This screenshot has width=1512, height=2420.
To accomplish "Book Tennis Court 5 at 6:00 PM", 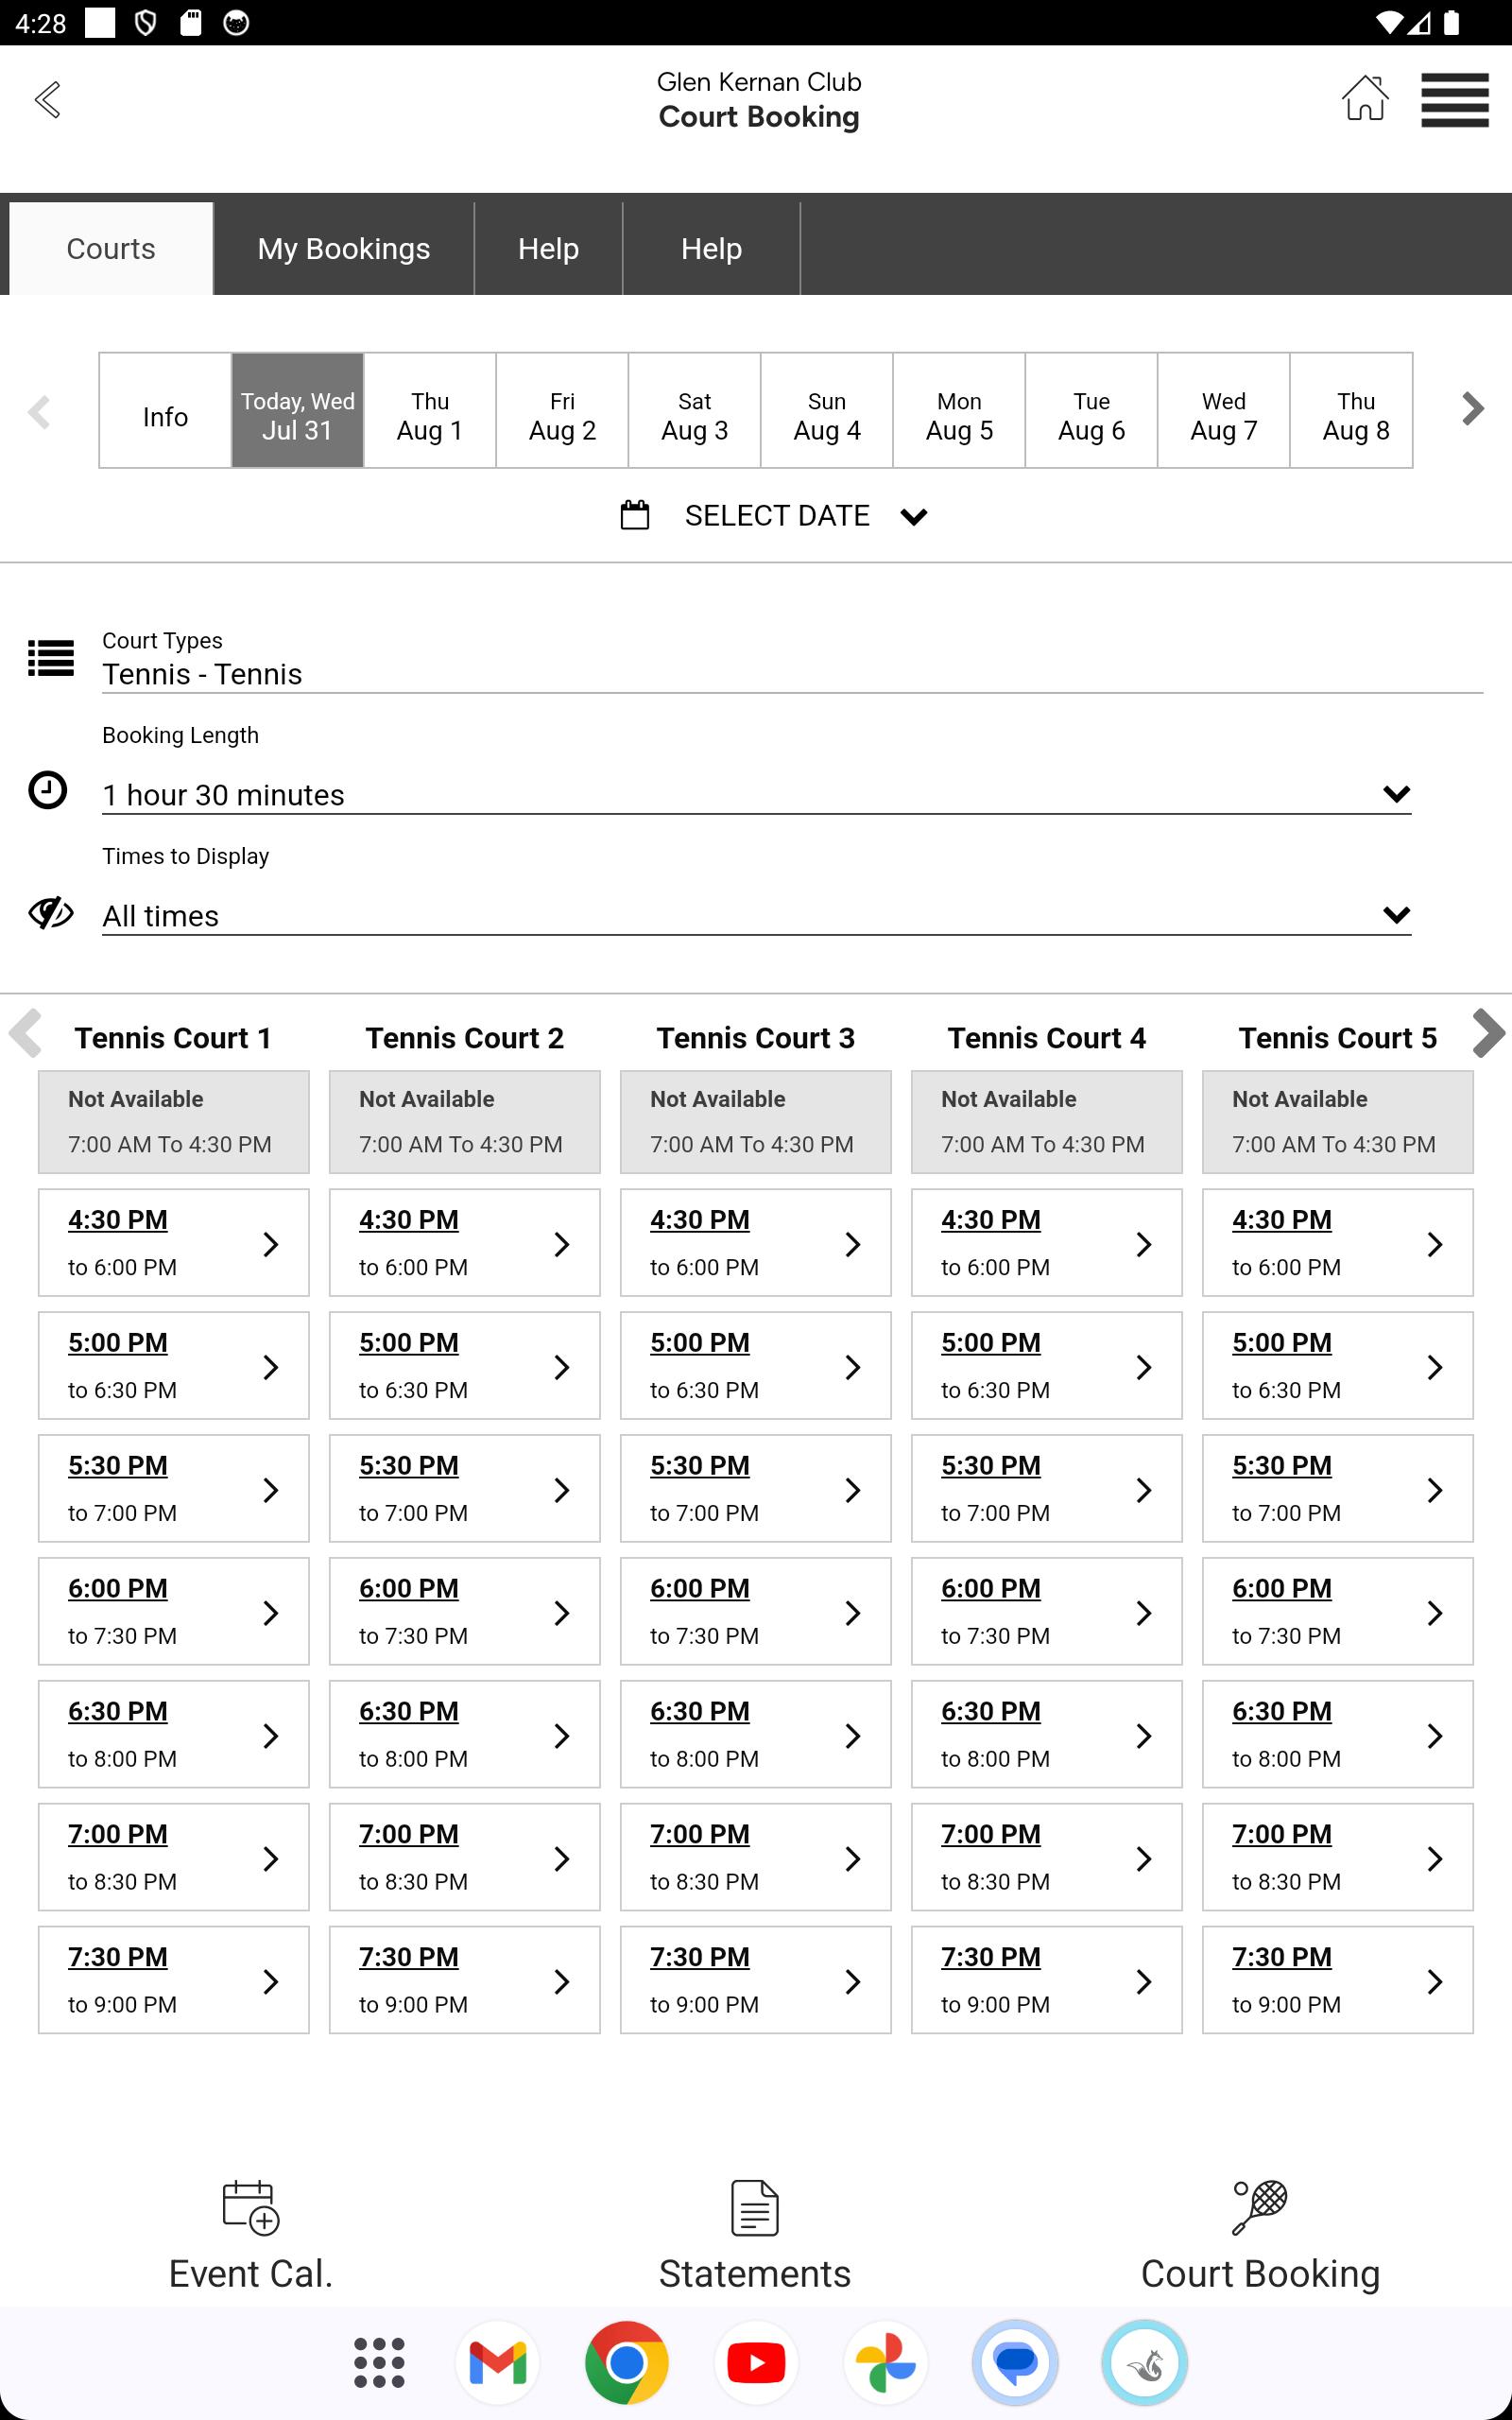I will pos(1337,1611).
